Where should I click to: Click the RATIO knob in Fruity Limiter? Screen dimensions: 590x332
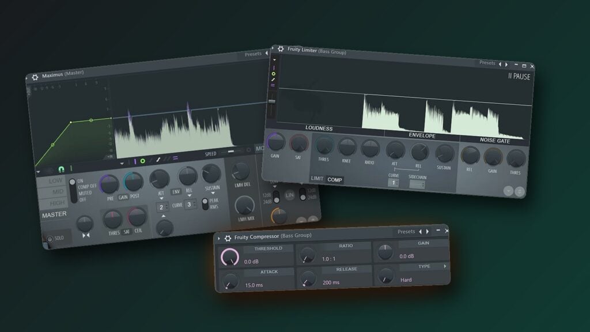pyautogui.click(x=370, y=149)
